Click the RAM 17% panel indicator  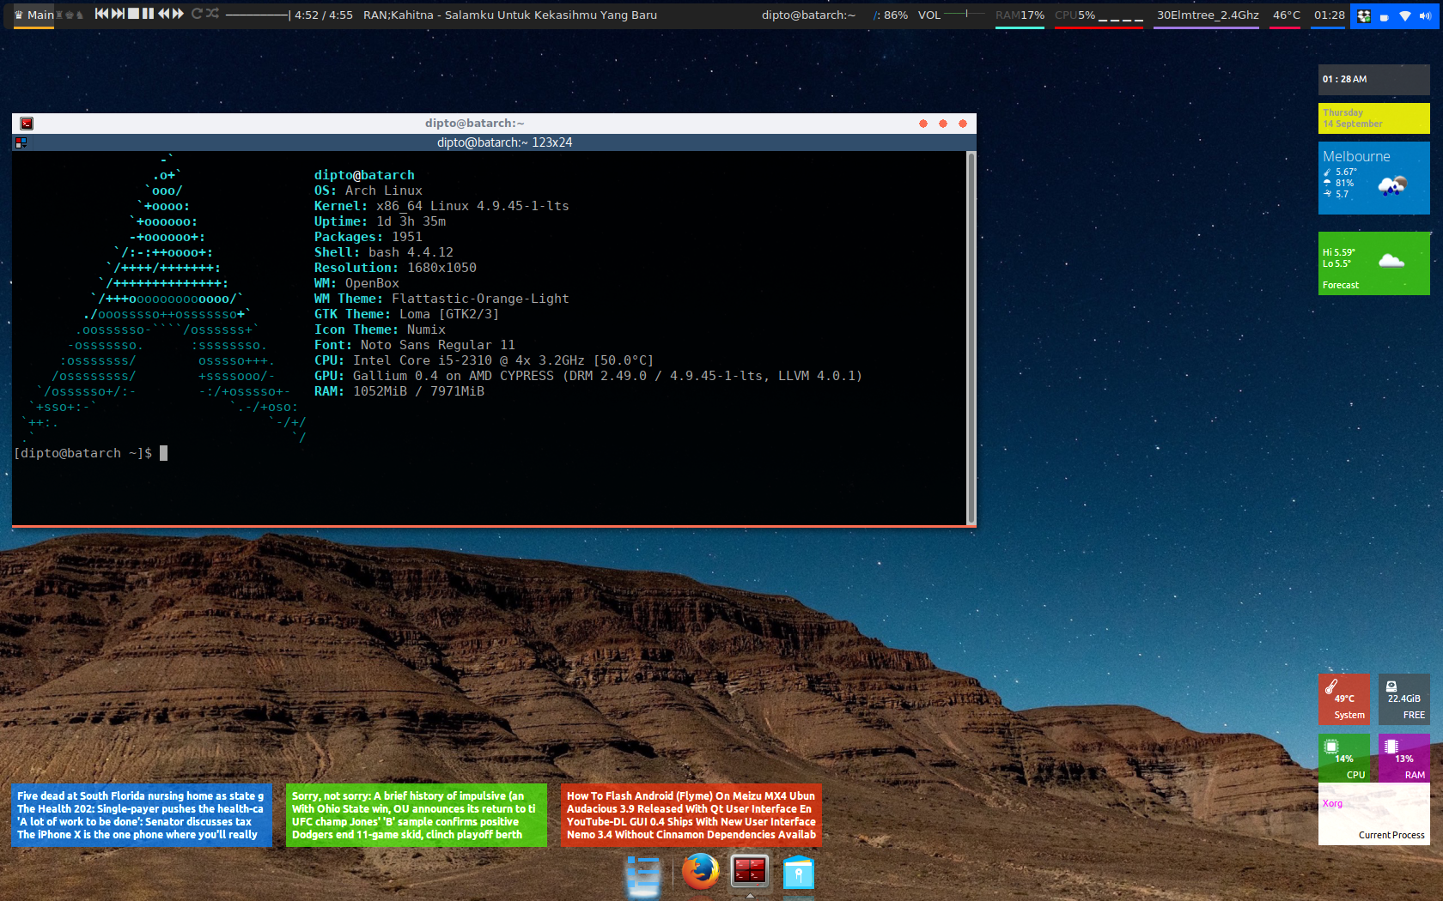(1020, 15)
